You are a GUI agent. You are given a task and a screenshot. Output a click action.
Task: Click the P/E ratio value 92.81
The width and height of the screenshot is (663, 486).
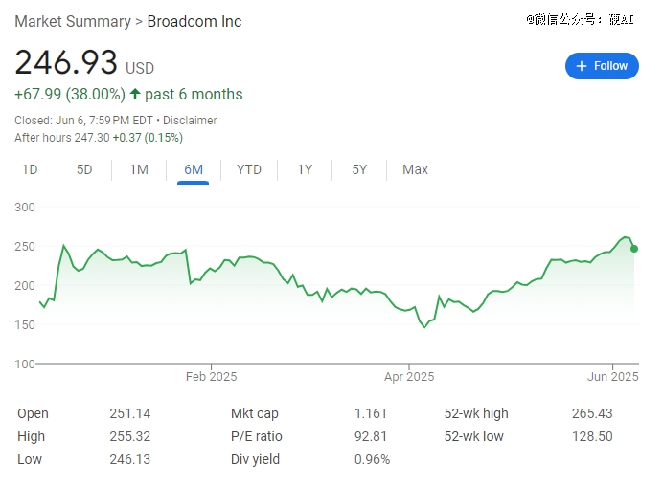[371, 436]
